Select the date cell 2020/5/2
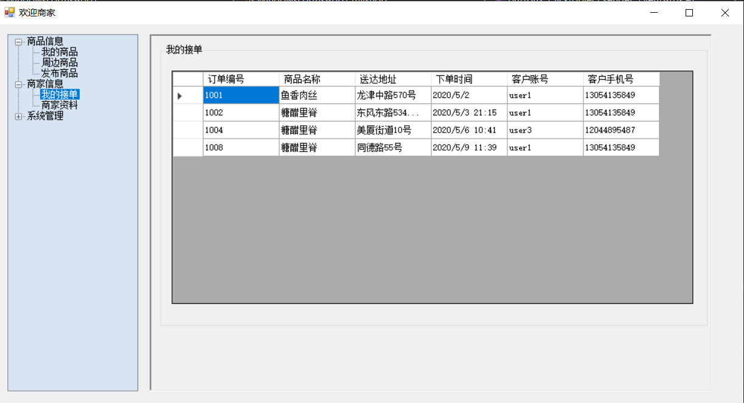 click(x=469, y=95)
